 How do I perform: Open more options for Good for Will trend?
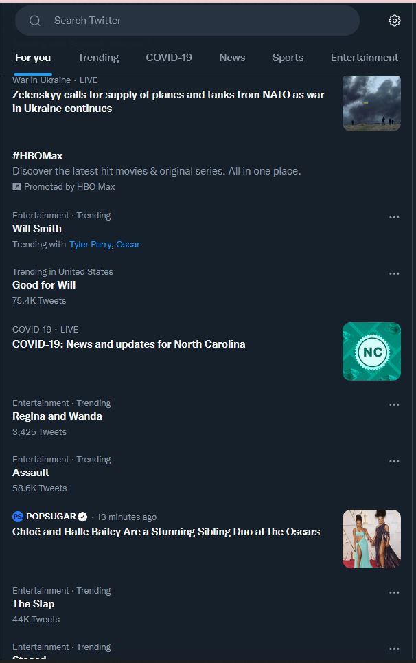(x=394, y=273)
